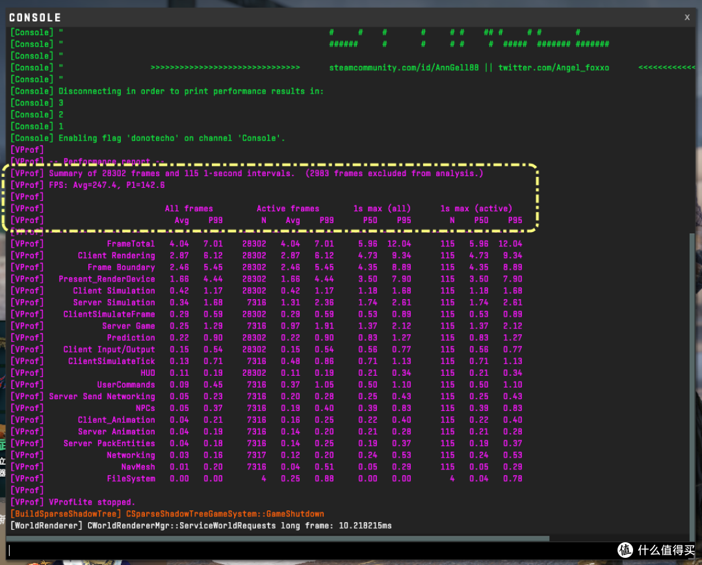Click the horizontal scrollbar thumb at the console bottom

click(x=278, y=538)
